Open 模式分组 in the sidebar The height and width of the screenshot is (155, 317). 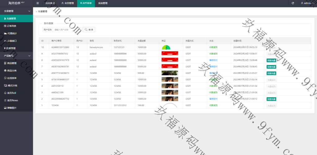pos(12,85)
